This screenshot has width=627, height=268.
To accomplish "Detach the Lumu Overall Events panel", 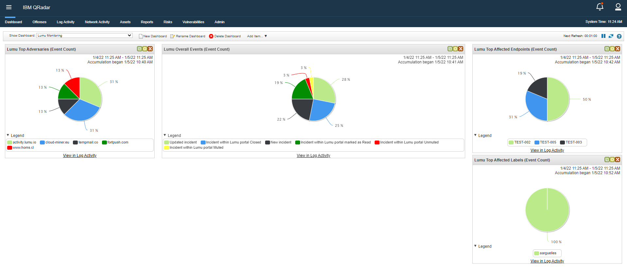I will tap(450, 49).
